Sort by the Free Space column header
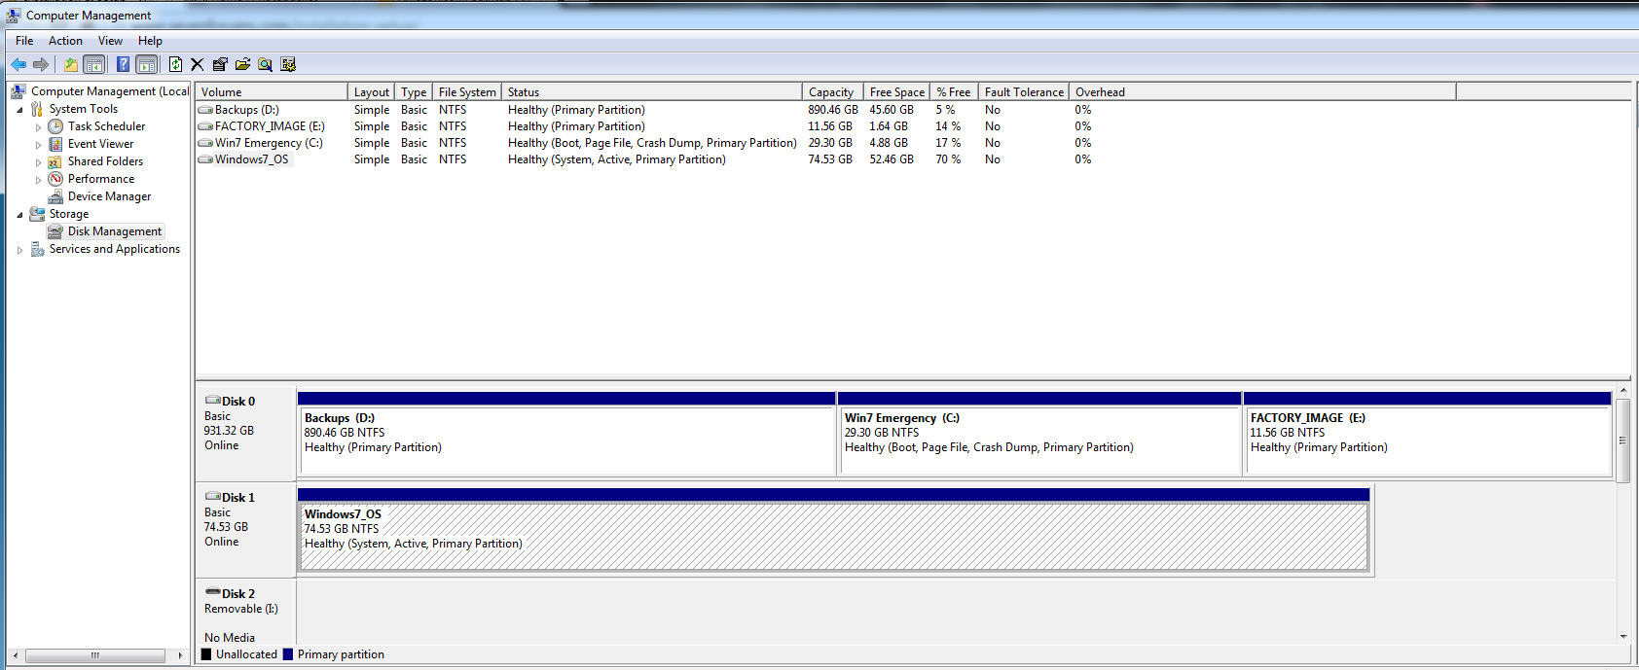Screen dimensions: 1639x670 click(897, 92)
